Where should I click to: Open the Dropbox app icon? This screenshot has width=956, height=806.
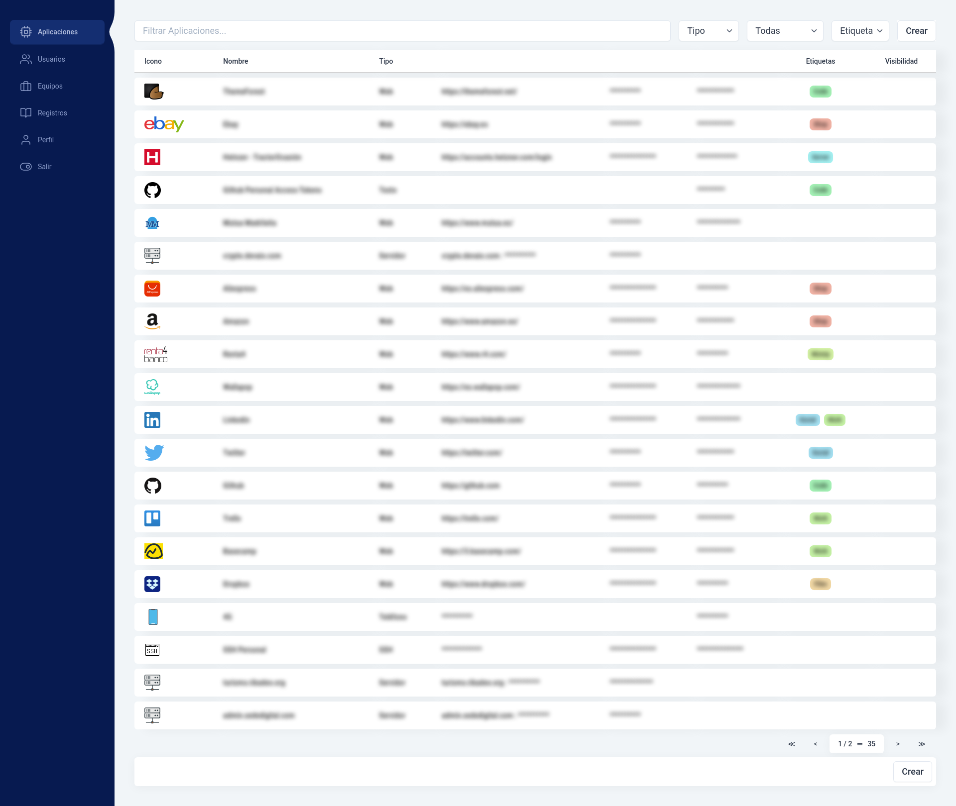152,584
